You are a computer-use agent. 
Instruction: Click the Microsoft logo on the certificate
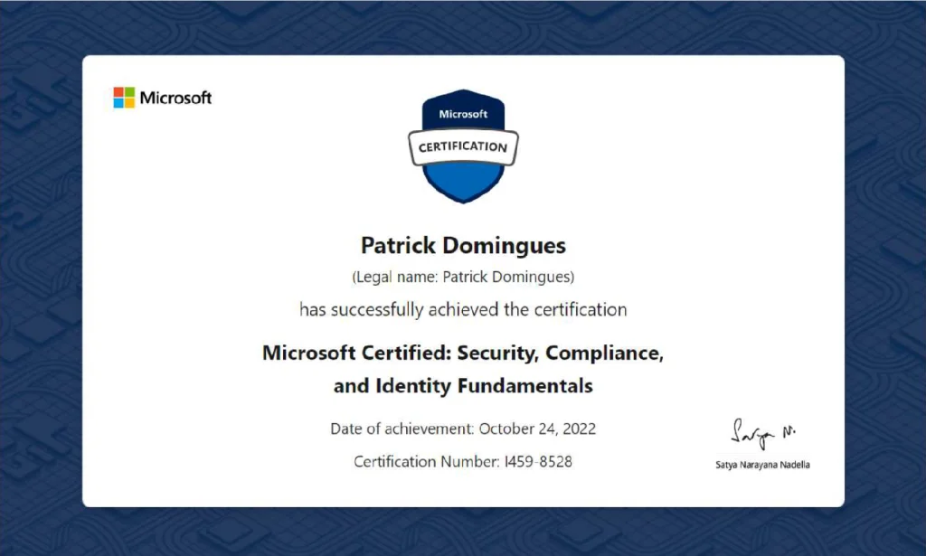[x=163, y=98]
